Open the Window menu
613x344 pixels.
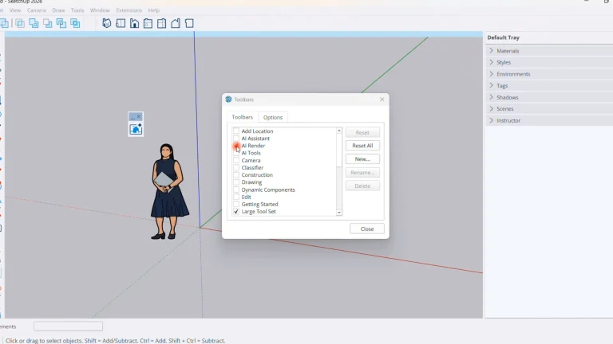(100, 10)
